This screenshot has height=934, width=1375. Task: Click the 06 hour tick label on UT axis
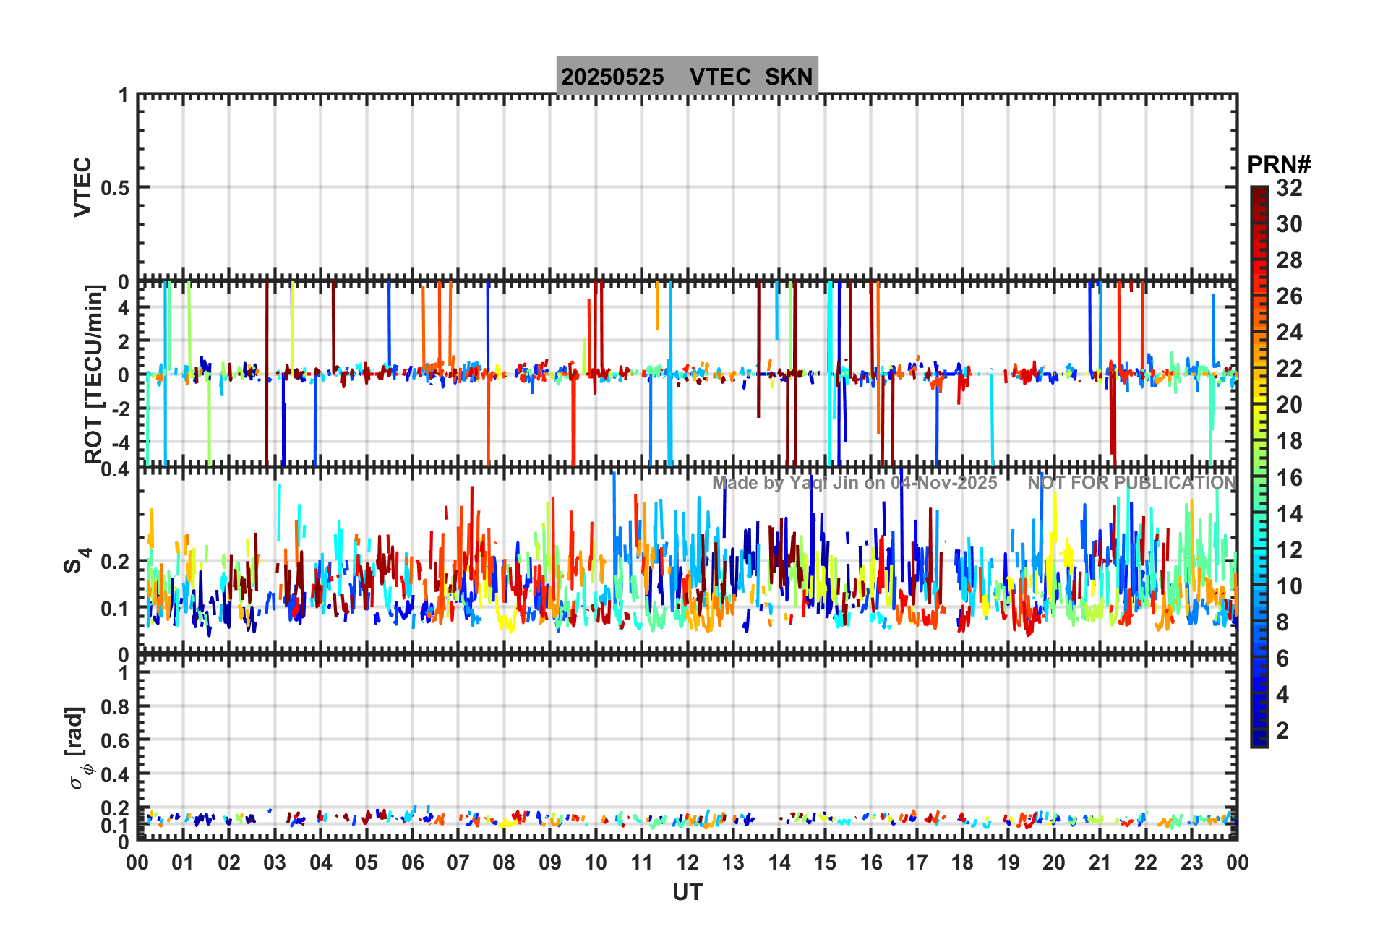click(412, 862)
